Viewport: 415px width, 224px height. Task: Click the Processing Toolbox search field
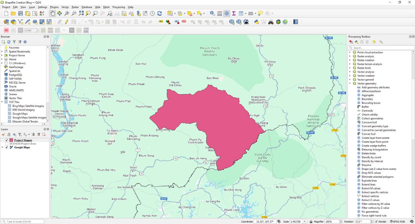point(381,48)
